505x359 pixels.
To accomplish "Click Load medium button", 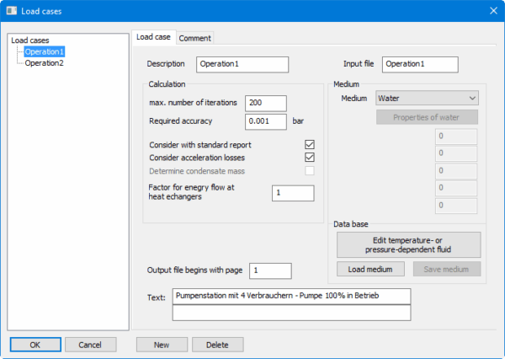I will click(370, 269).
